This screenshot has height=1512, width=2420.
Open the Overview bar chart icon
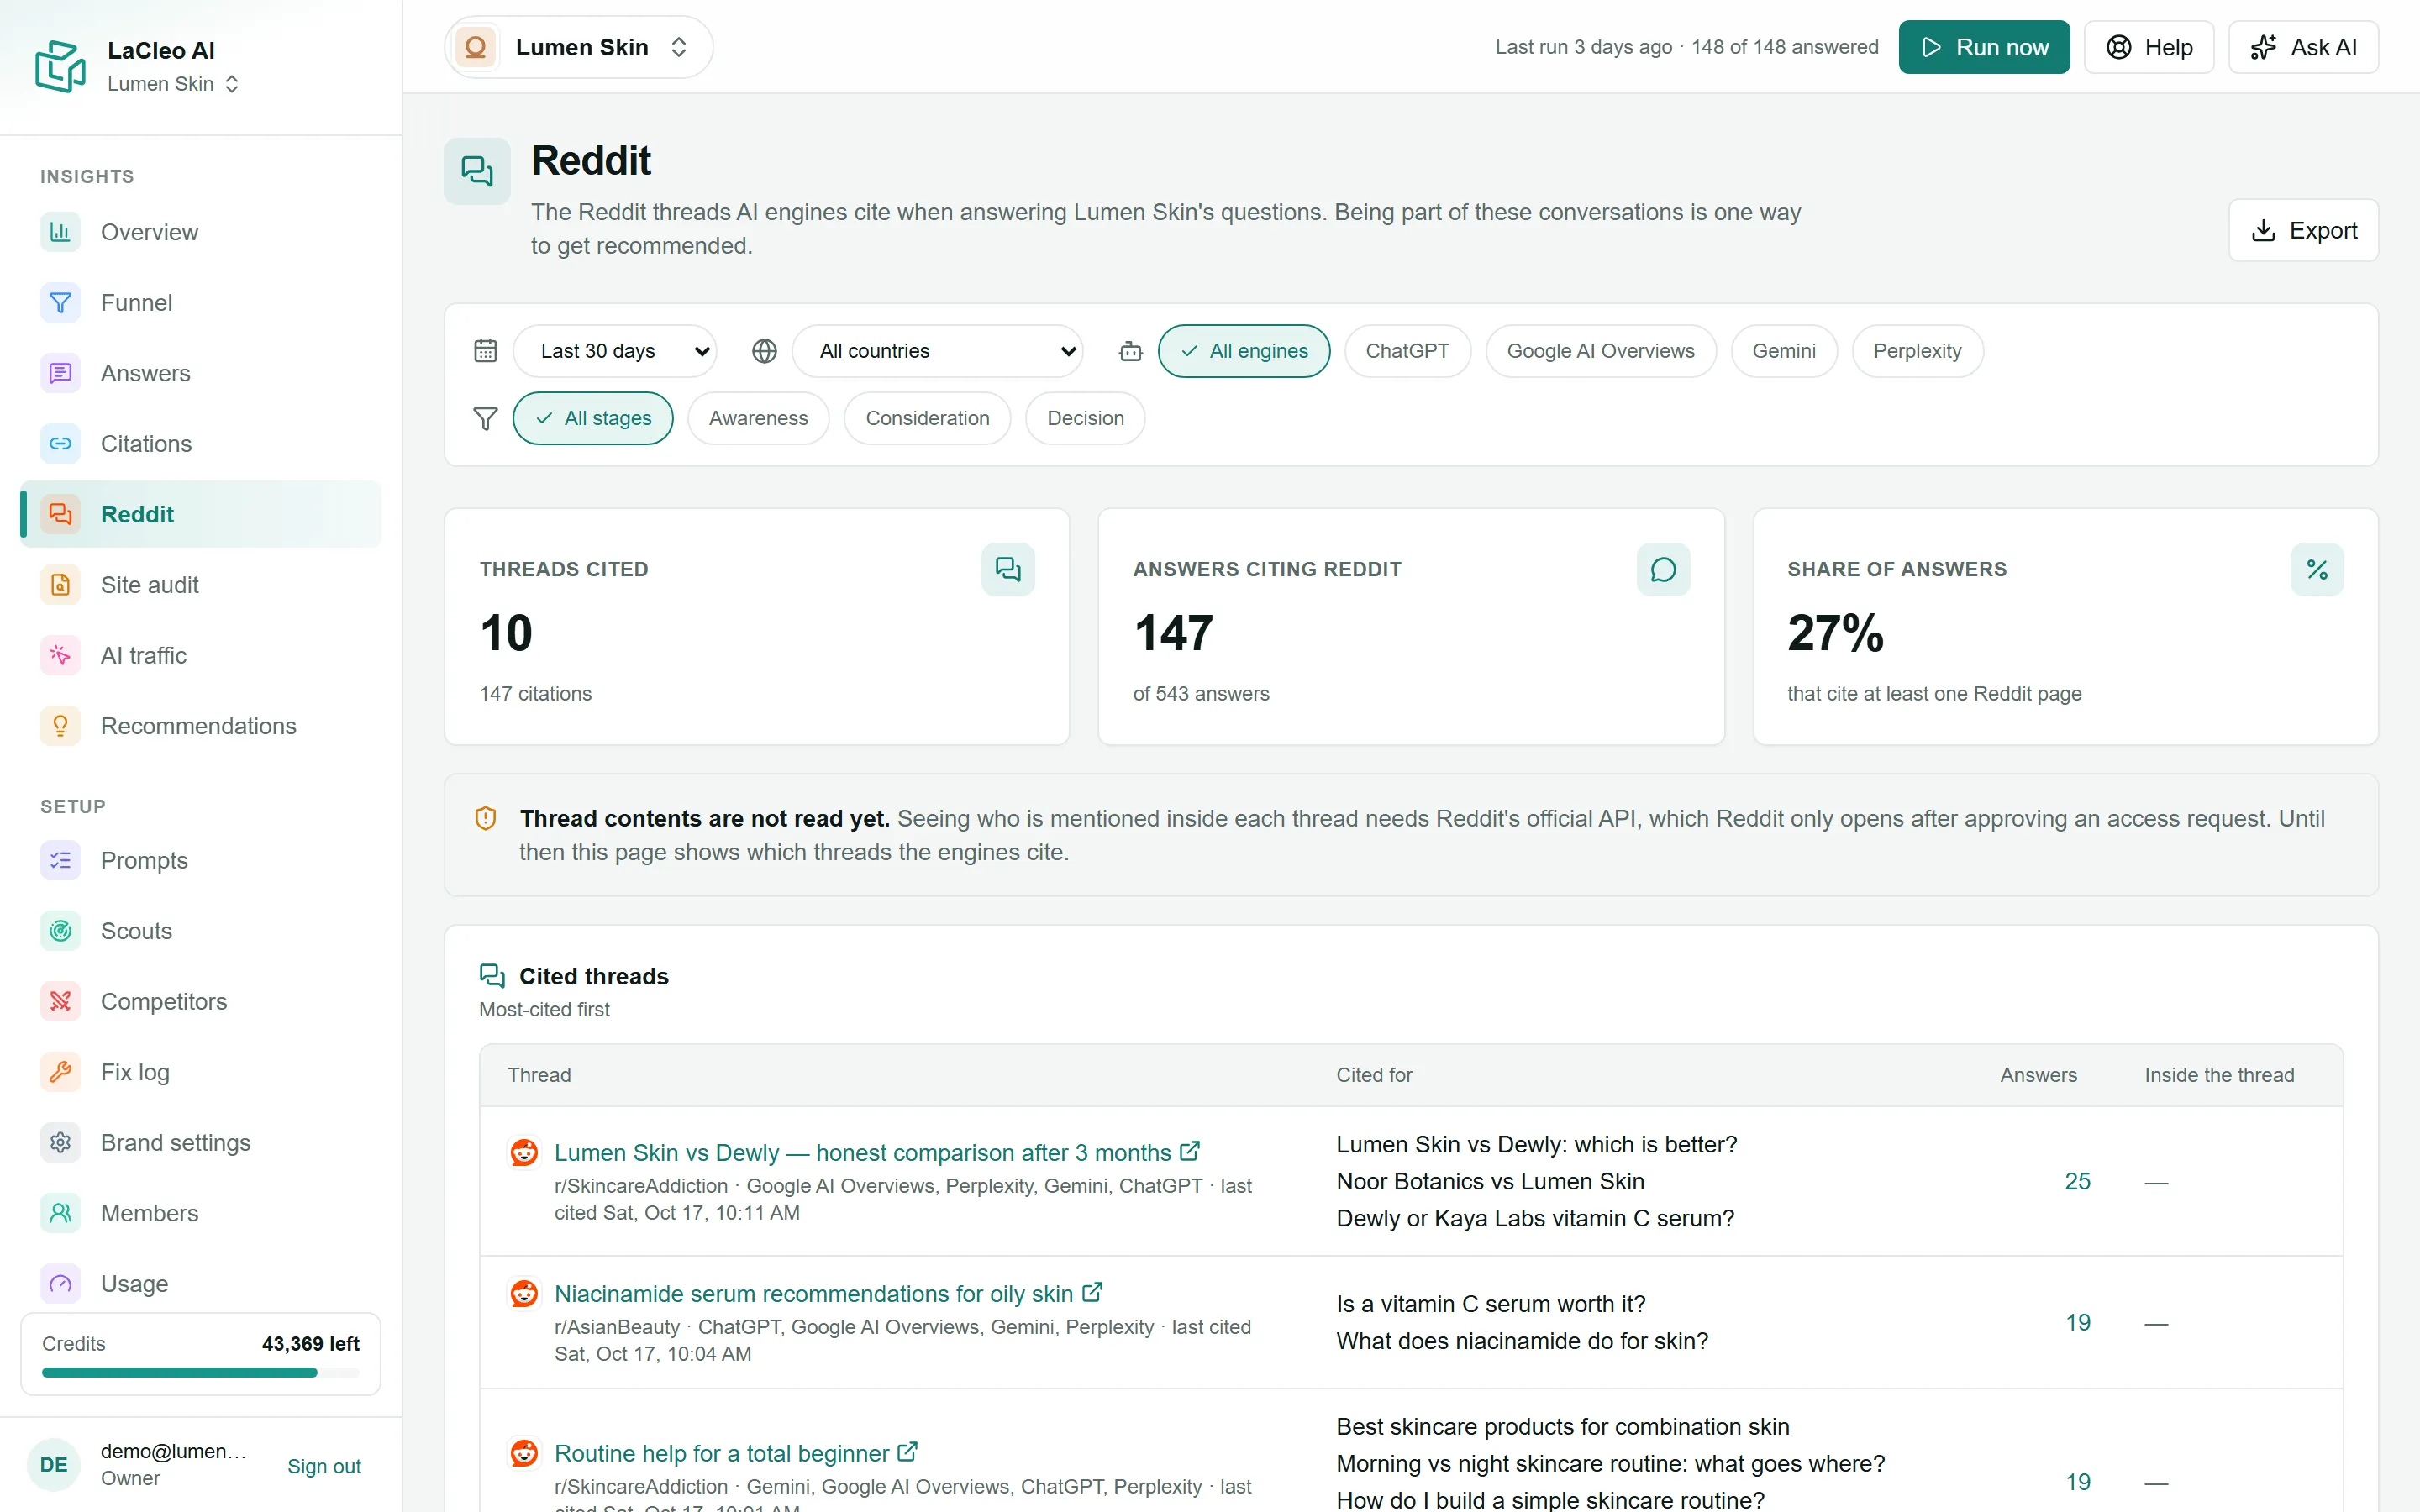[x=60, y=232]
